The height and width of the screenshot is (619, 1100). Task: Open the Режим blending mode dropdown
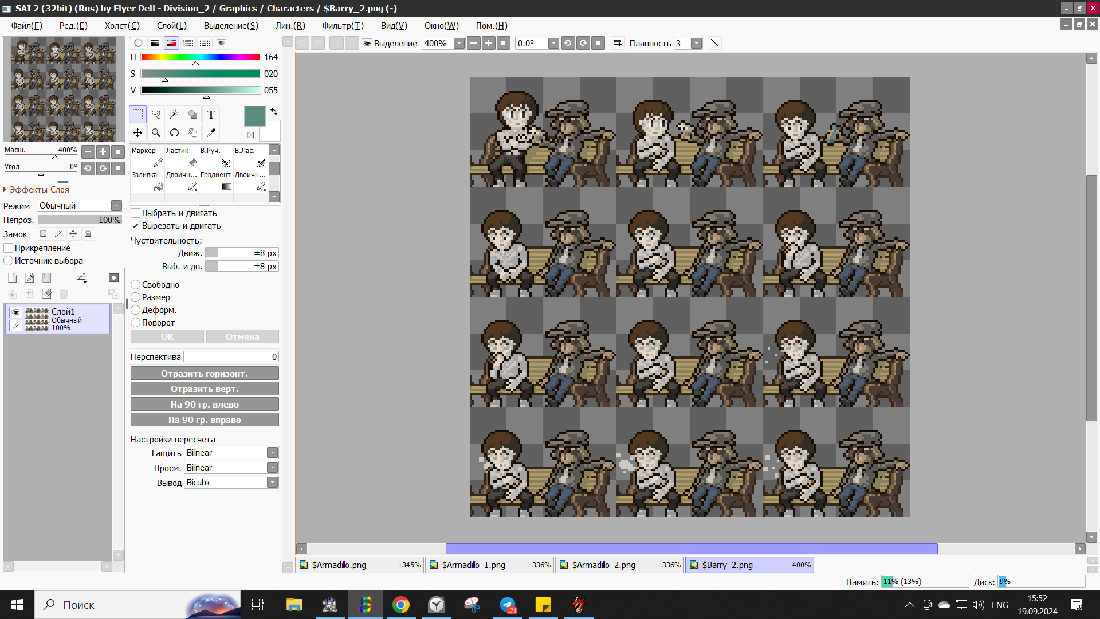click(80, 206)
